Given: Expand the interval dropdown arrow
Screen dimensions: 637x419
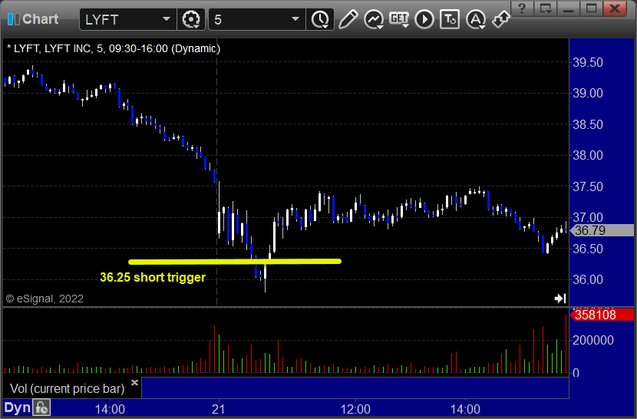Looking at the screenshot, I should click(x=295, y=19).
